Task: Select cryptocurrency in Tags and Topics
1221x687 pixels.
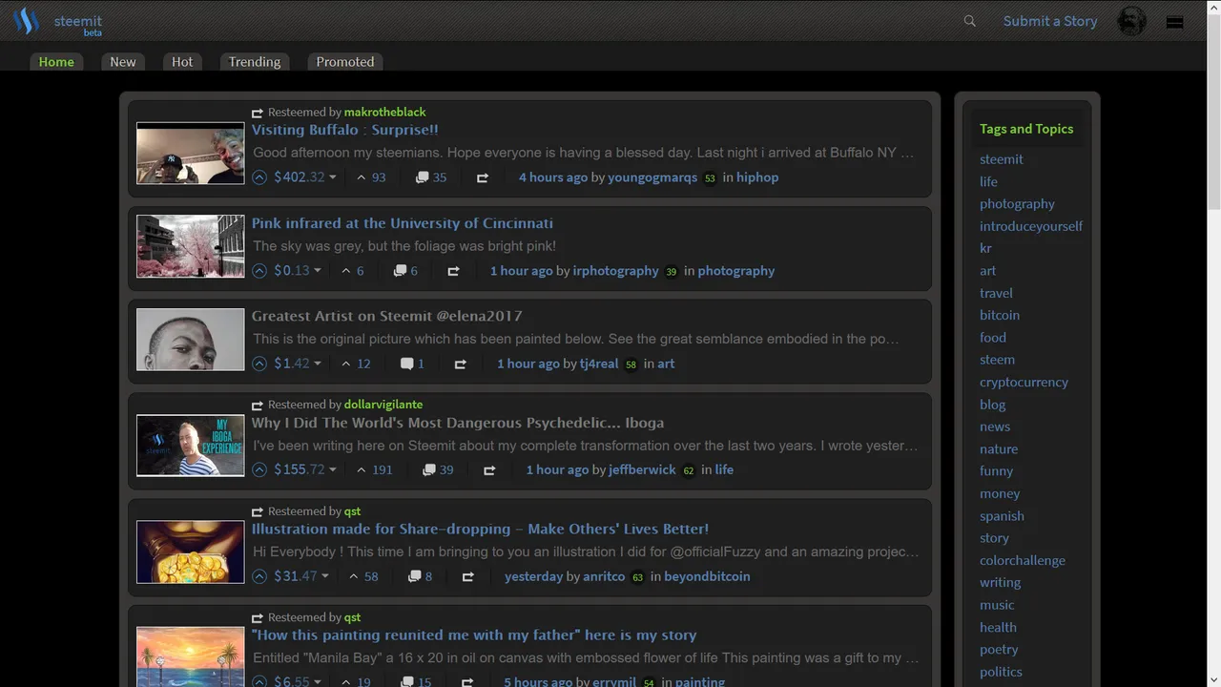Action: (x=1024, y=382)
